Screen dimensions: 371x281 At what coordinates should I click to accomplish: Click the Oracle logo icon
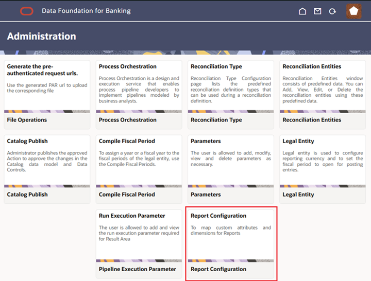26,11
